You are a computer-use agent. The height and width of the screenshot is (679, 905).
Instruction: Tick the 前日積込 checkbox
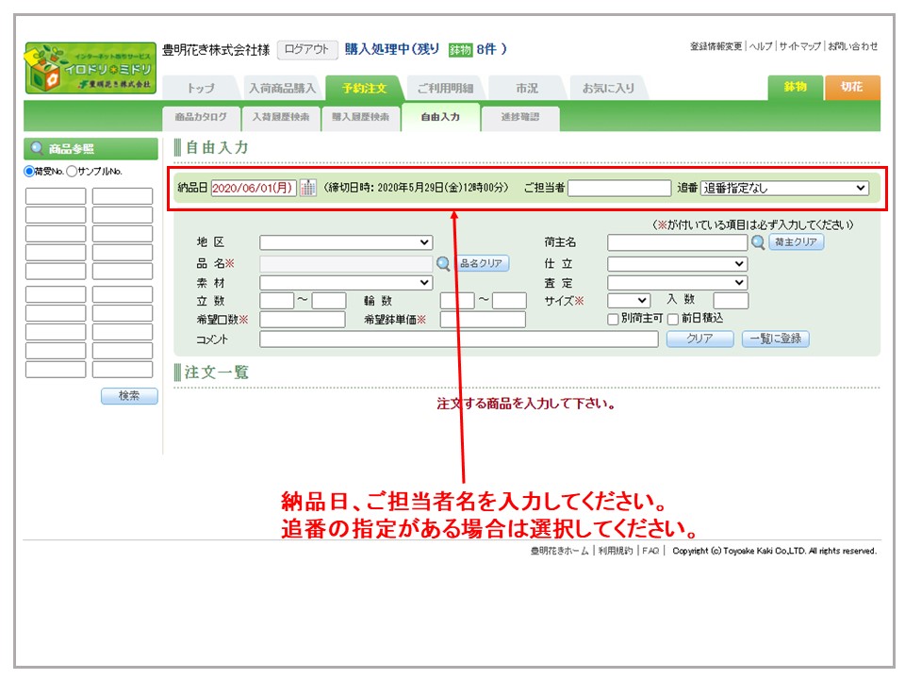tap(673, 320)
